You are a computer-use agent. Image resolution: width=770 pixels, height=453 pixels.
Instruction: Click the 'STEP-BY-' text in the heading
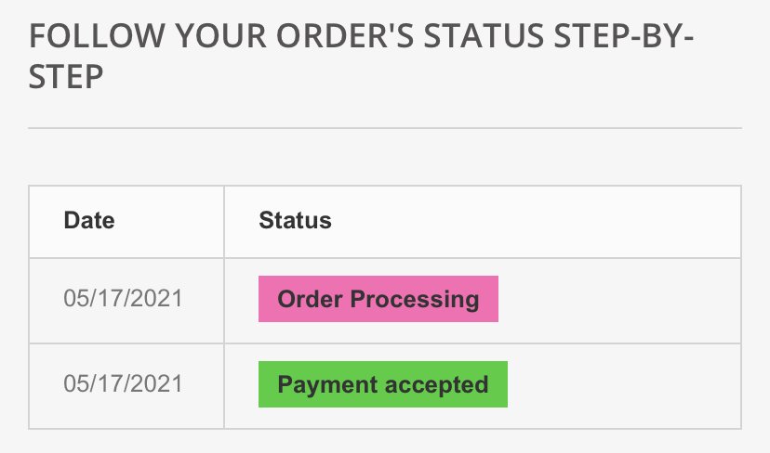pos(624,36)
